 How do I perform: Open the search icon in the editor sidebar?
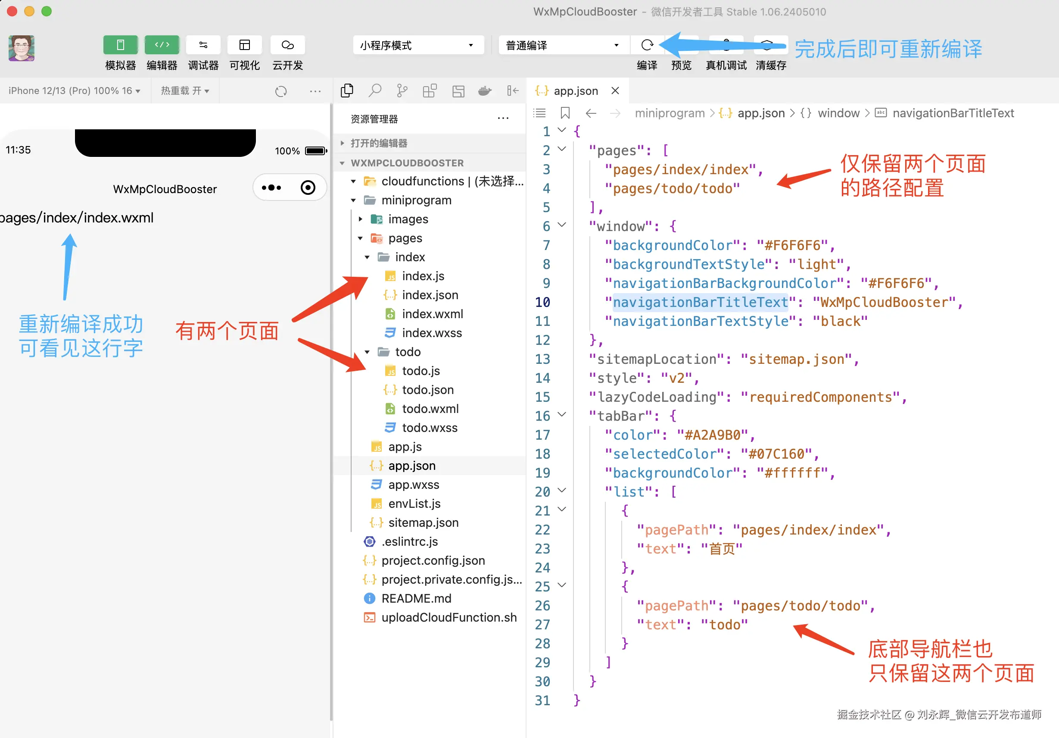[x=374, y=91]
